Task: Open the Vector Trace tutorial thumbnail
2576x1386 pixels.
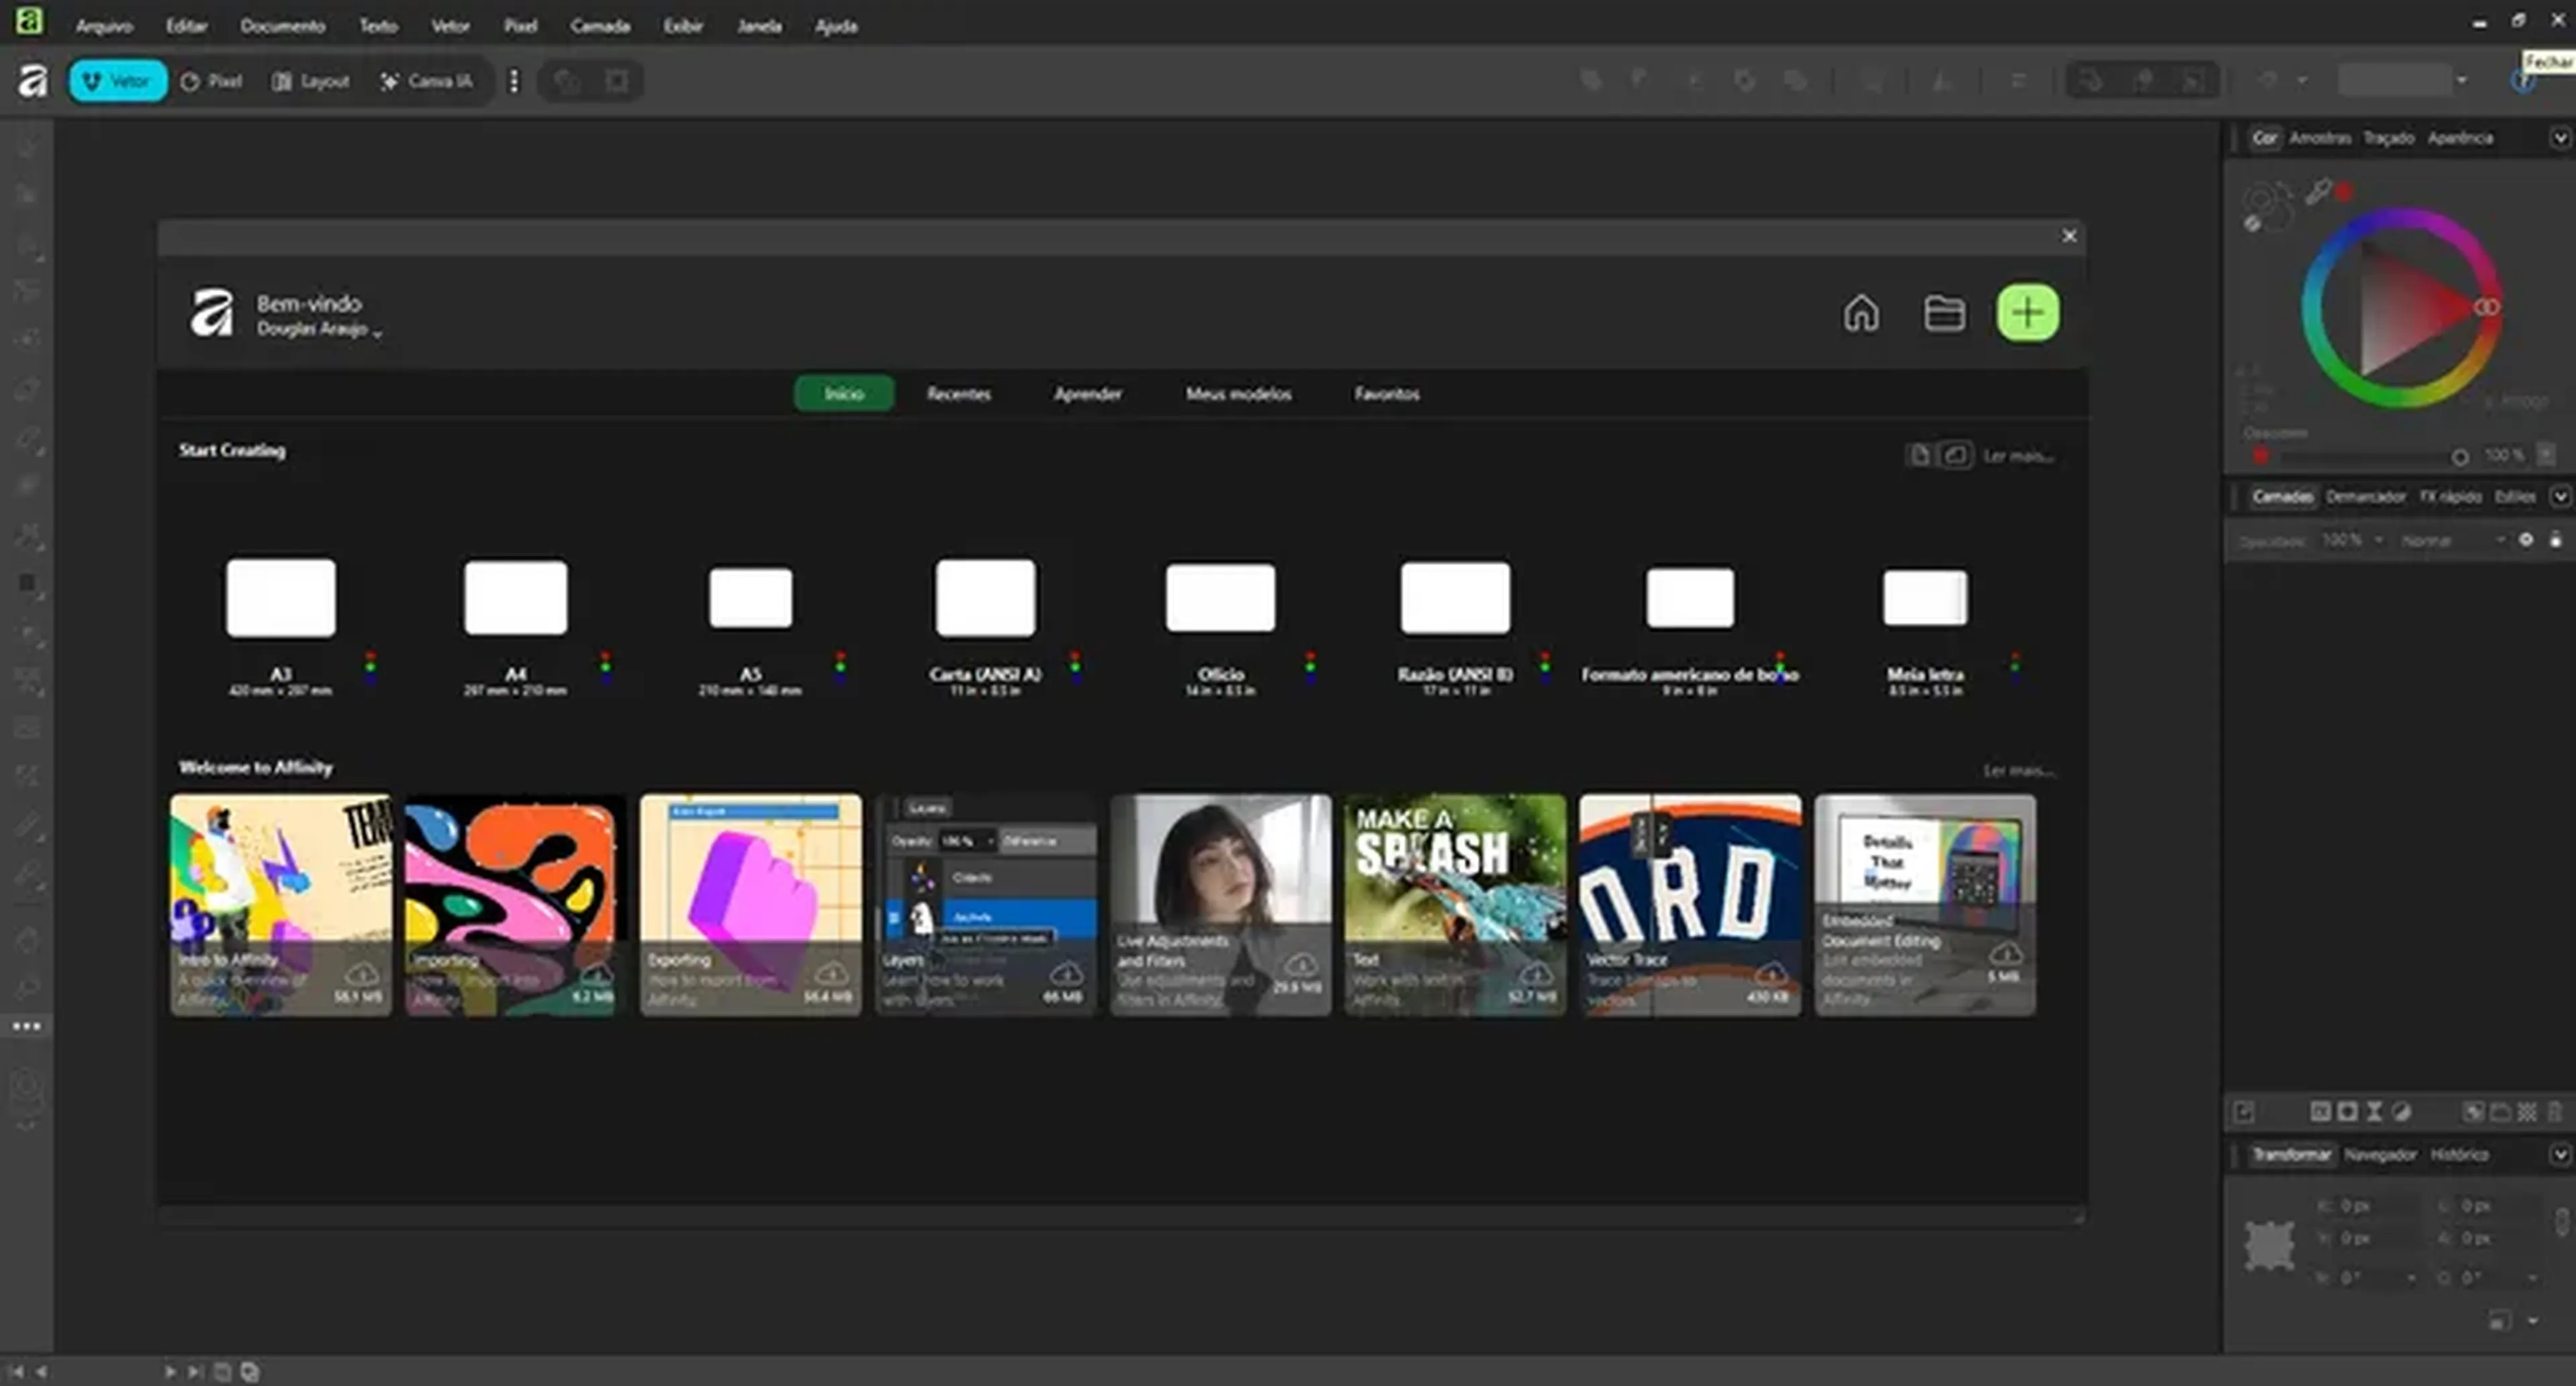Action: [x=1689, y=903]
